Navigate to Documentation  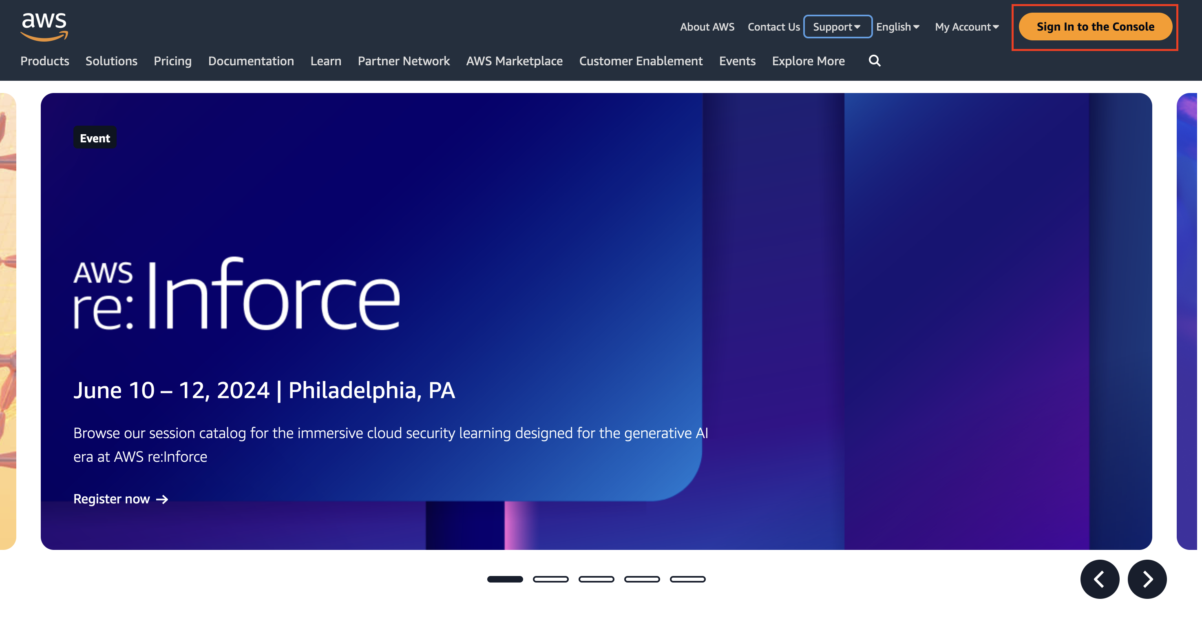pos(251,61)
